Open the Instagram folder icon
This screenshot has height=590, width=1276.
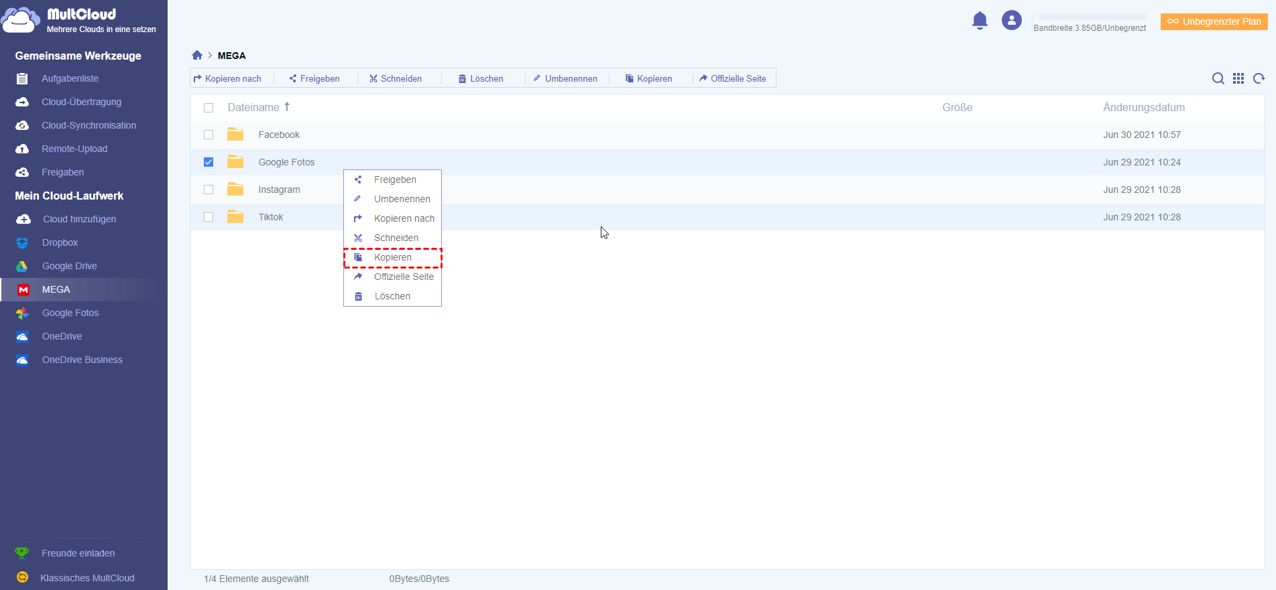pos(235,189)
